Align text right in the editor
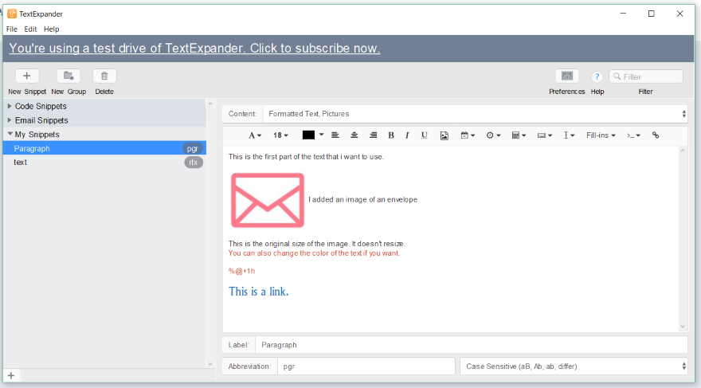 click(x=373, y=135)
